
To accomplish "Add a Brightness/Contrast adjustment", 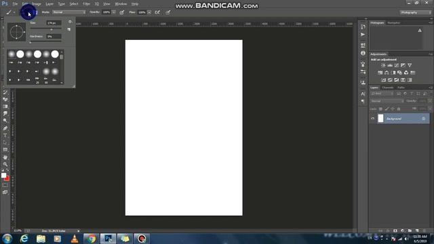I will click(383, 65).
